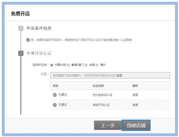The width and height of the screenshot is (179, 137).
Task: Click the 创建店铺 button
Action: (136, 125)
